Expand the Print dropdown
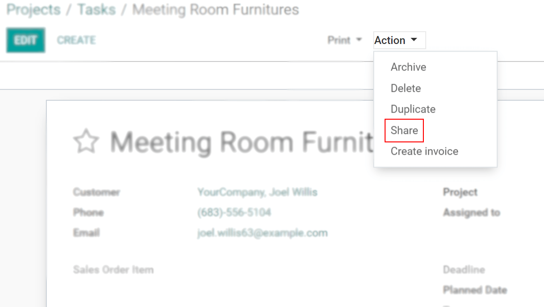This screenshot has height=307, width=544. pos(344,41)
